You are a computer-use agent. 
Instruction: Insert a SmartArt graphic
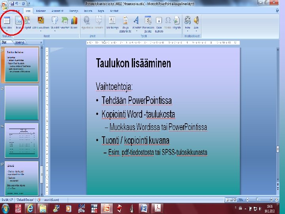point(65,23)
